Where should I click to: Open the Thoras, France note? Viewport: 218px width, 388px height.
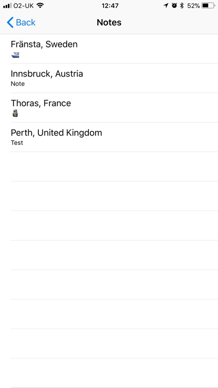coord(109,108)
